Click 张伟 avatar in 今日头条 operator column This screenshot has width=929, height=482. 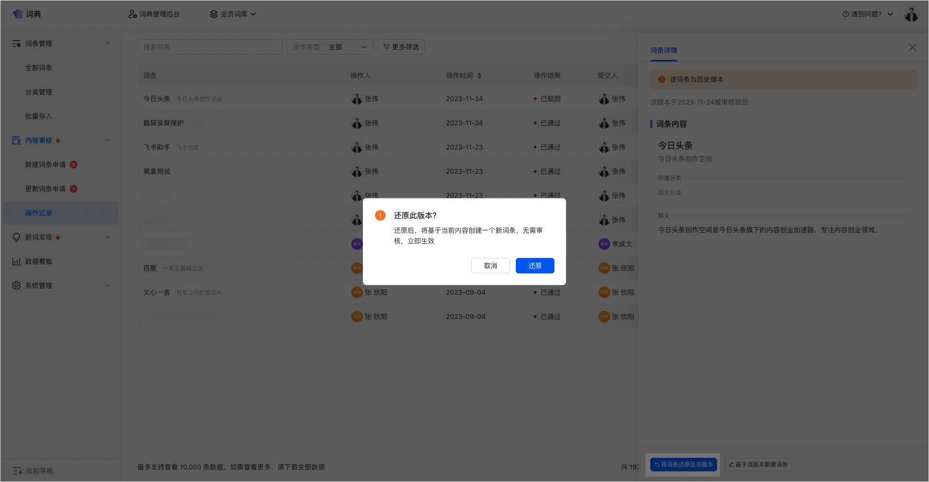[x=357, y=99]
